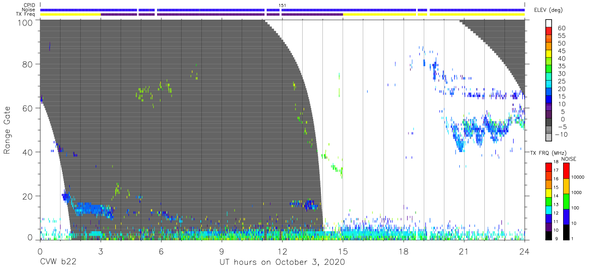590x272 pixels.
Task: Click the '-5' label on the elevation scale
Action: click(562, 127)
